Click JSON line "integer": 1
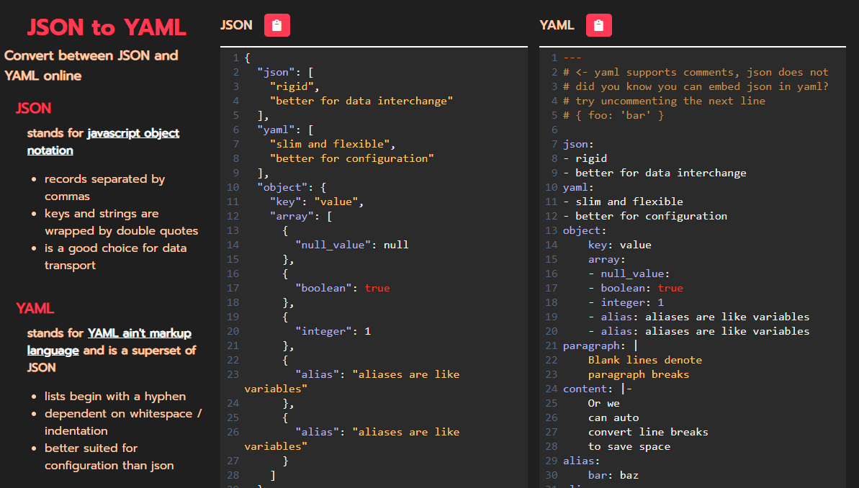Image resolution: width=859 pixels, height=488 pixels. (333, 331)
